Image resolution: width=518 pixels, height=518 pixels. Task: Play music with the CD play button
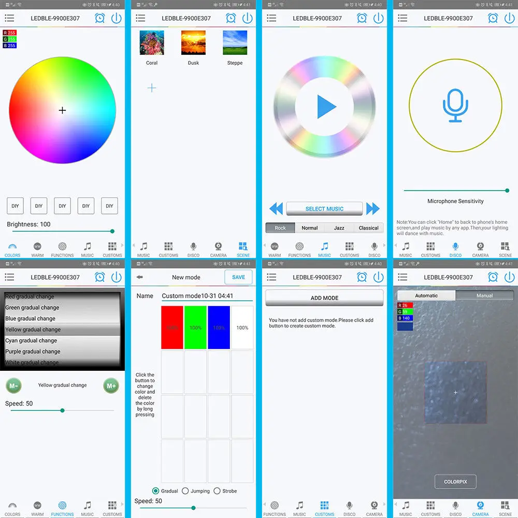326,107
